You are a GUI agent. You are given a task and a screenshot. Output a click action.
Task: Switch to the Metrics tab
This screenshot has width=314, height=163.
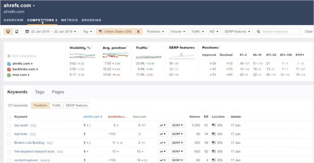[x=69, y=20]
